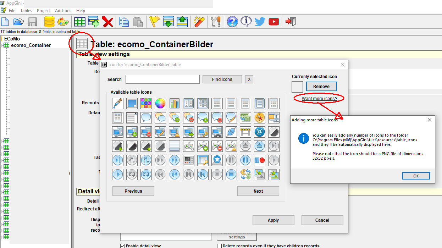The height and width of the screenshot is (248, 442).
Task: Click the exit door toolbar icon
Action: (291, 22)
